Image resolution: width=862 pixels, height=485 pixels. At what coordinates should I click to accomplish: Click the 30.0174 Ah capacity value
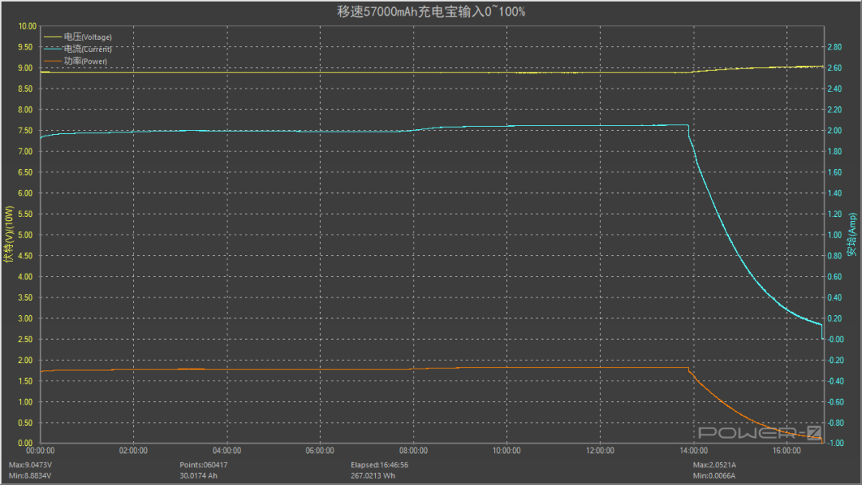point(199,475)
